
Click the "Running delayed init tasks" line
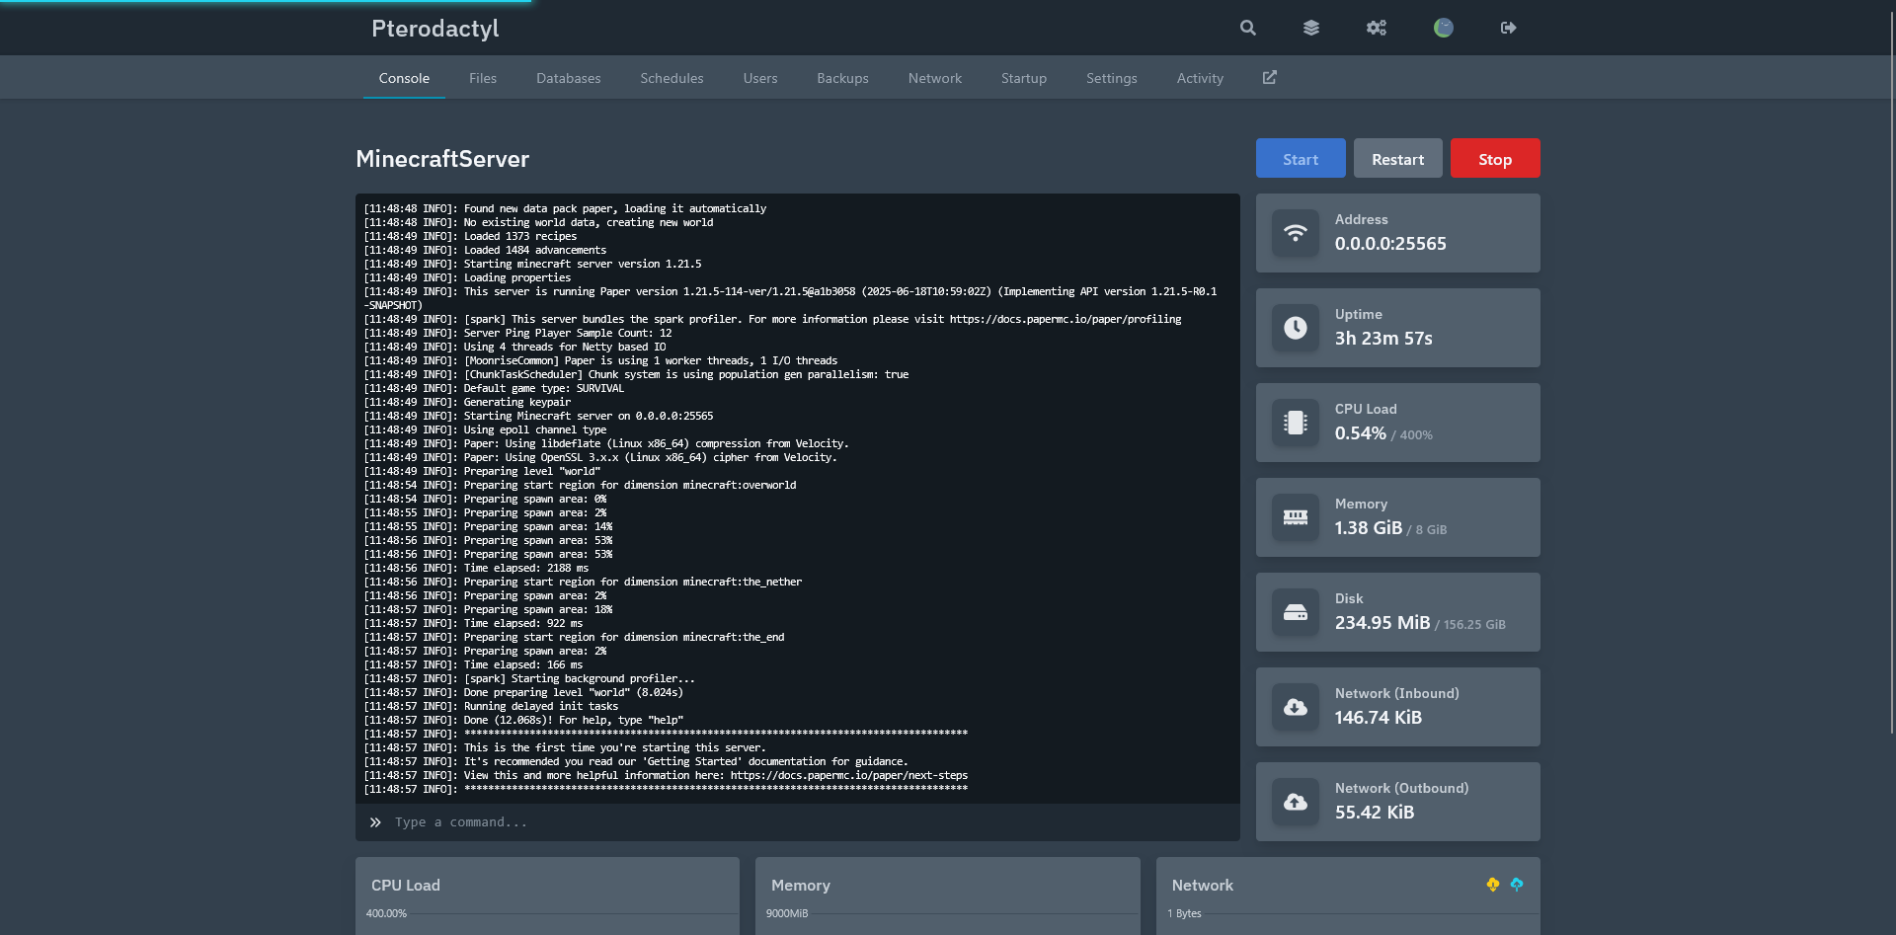(x=491, y=706)
